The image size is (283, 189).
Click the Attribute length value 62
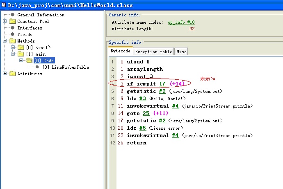click(192, 29)
